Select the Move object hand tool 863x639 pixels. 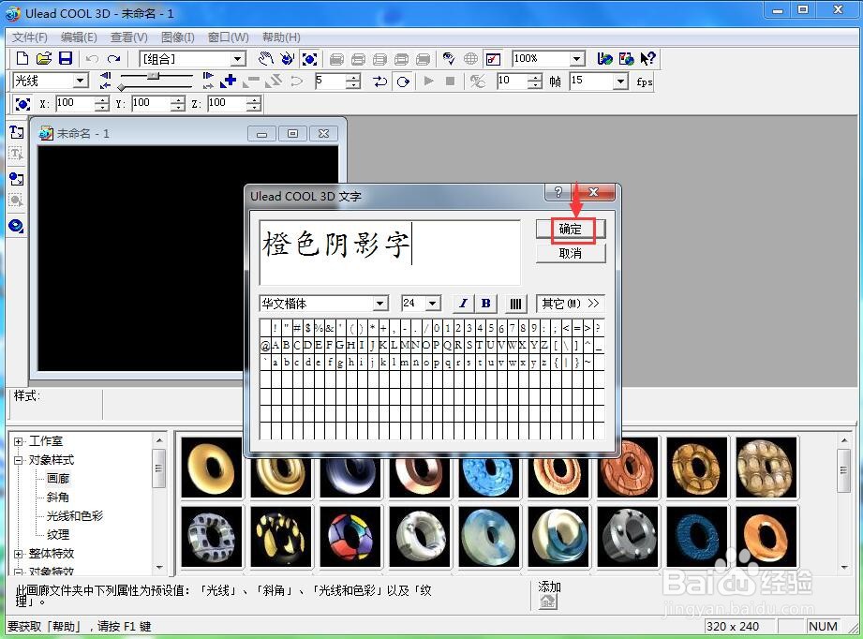(266, 58)
